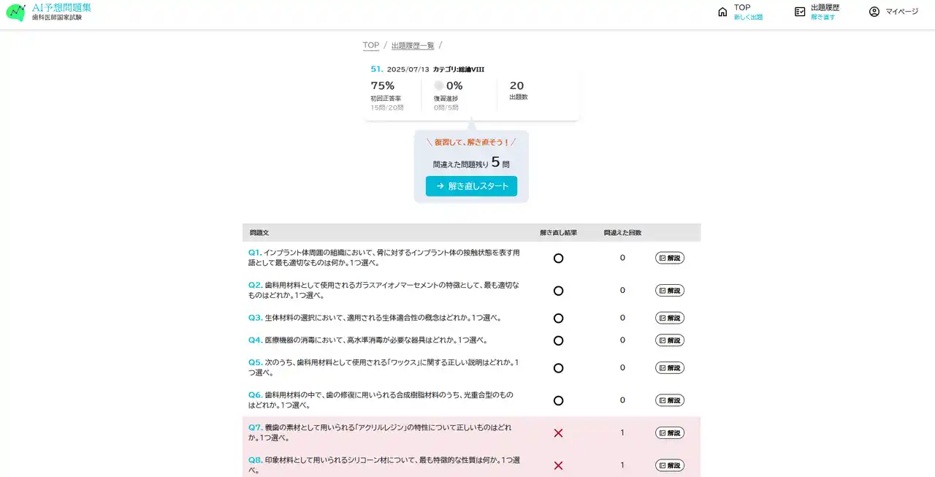935x477 pixels.
Task: Go to TOP breadcrumb link
Action: [x=371, y=45]
